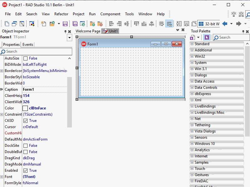Switch to the Events tab
250x187 pixels.
coord(28,45)
